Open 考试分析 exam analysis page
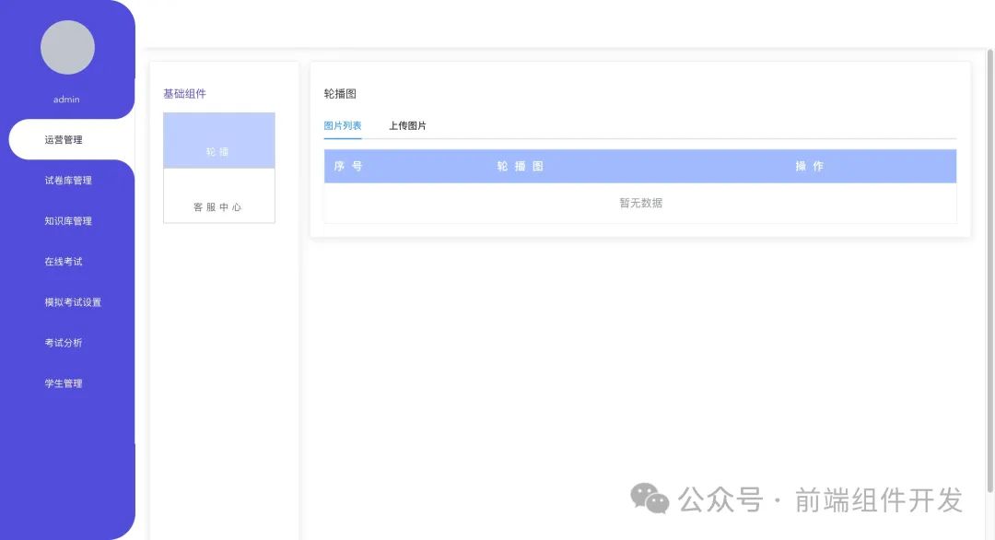The image size is (995, 540). 64,342
